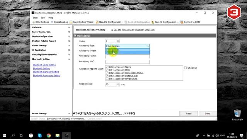The height and width of the screenshot is (139, 247).
Task: Tick the Check All checkbox
Action: coord(185,68)
